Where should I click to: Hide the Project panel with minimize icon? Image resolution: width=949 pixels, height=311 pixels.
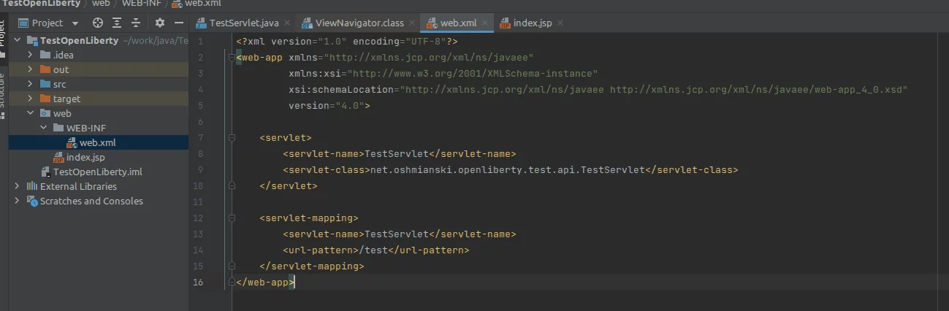coord(178,23)
